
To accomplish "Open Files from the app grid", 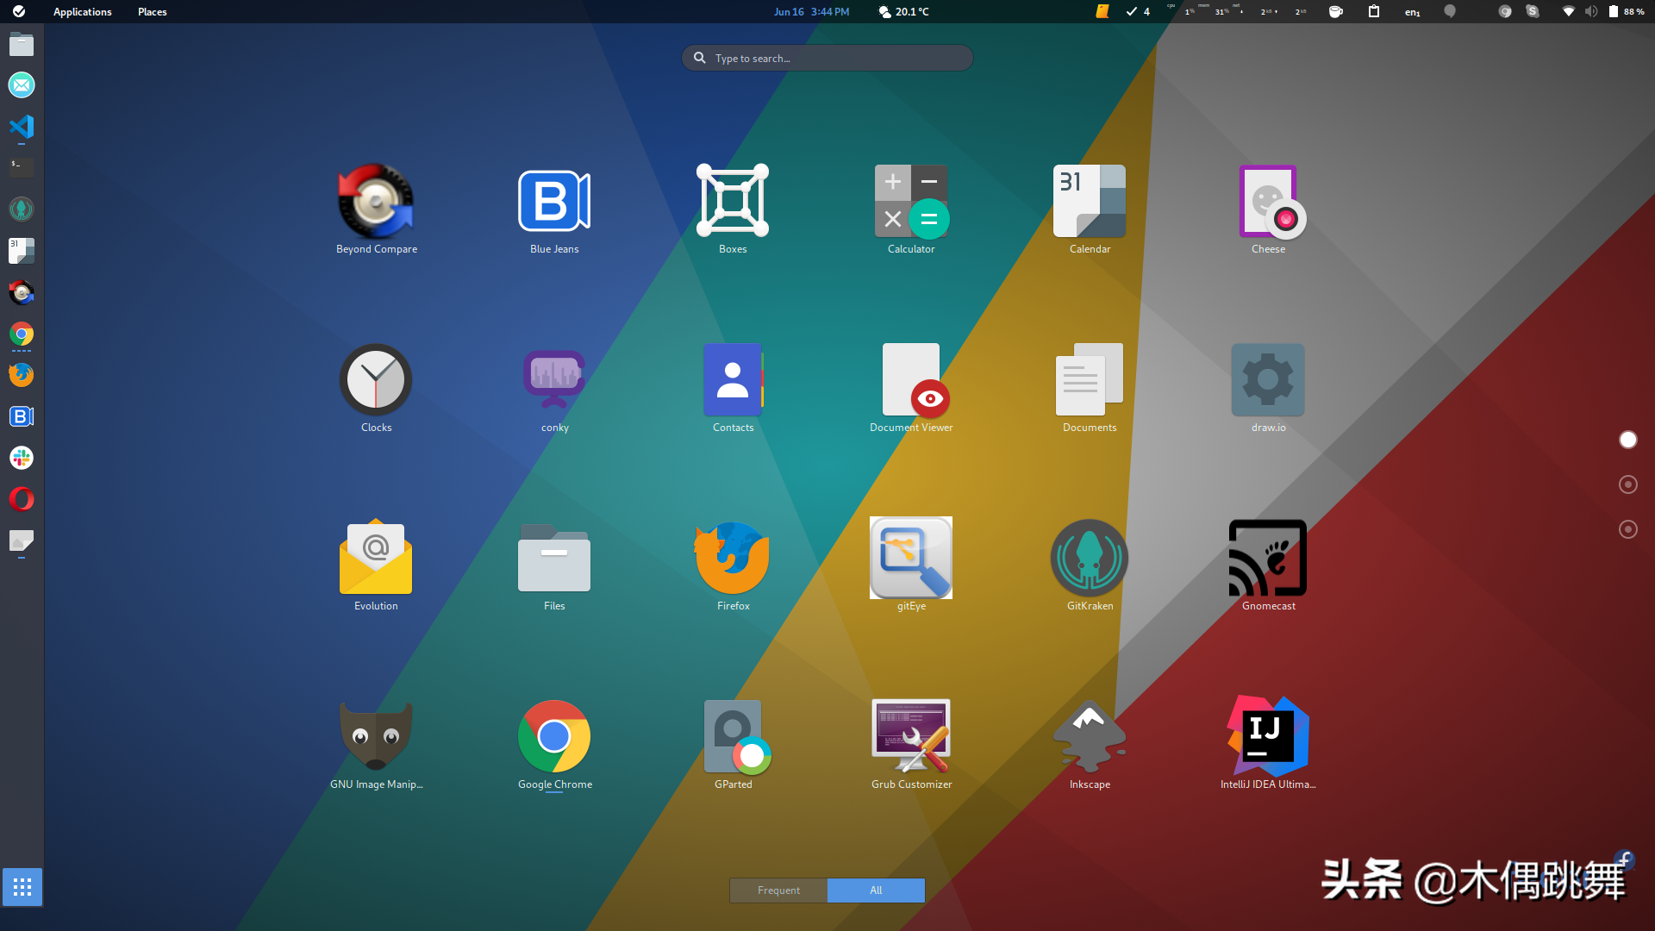I will (x=554, y=566).
